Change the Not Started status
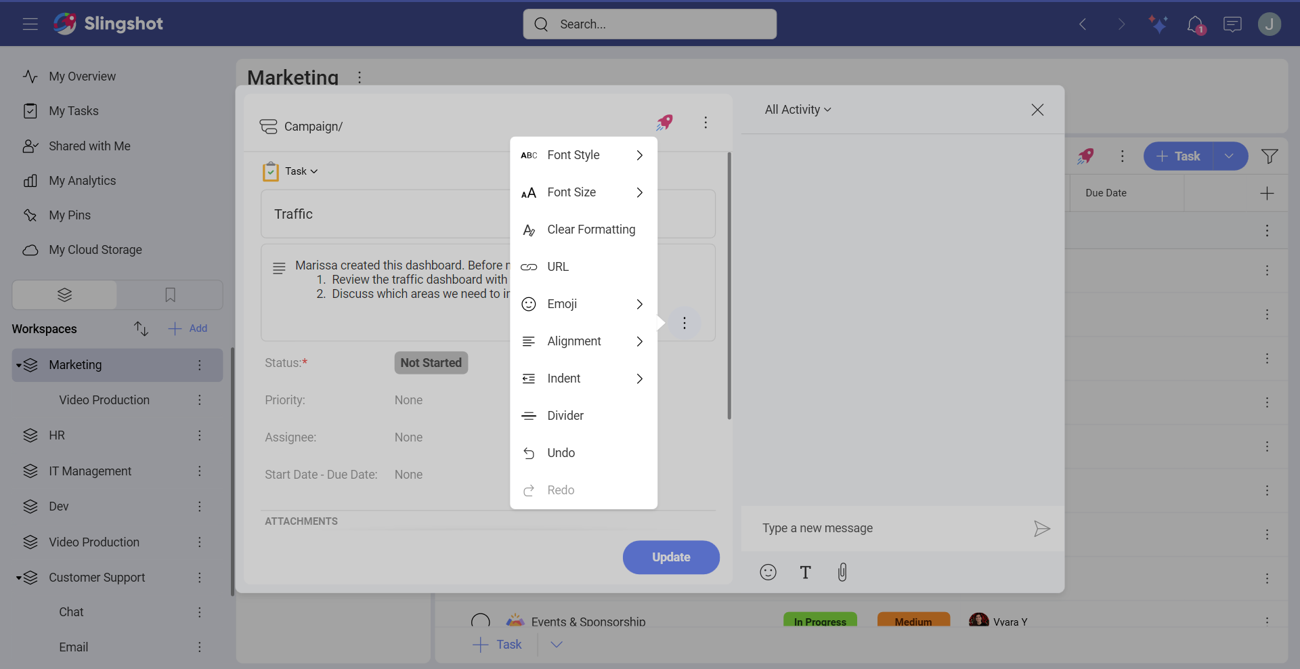1300x669 pixels. [431, 363]
